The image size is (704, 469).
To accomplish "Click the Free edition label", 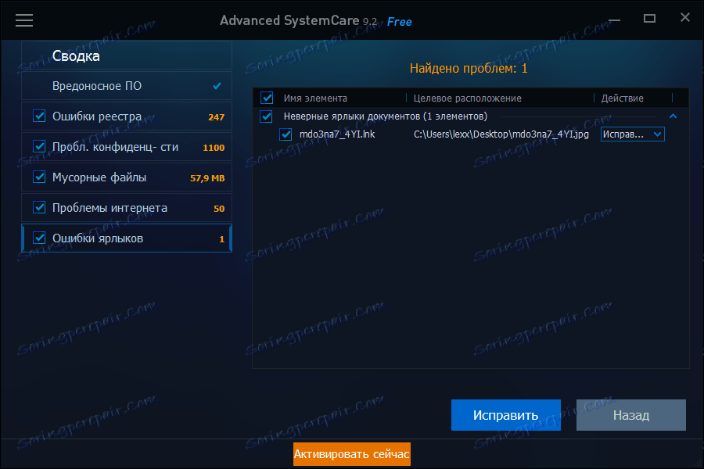I will coord(399,22).
